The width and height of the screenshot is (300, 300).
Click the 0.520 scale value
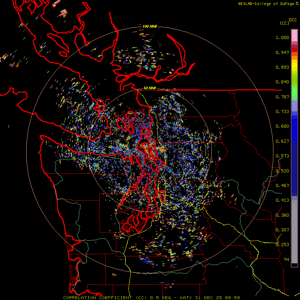point(282,171)
